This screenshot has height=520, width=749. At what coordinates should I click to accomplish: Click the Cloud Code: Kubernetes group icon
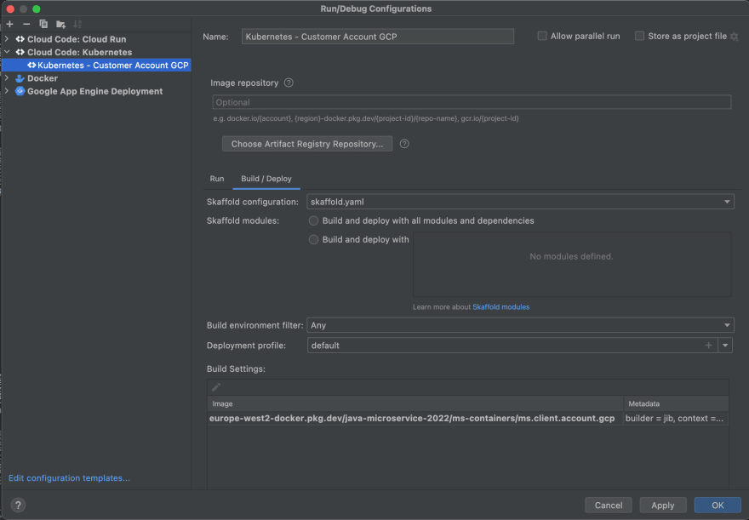tap(20, 52)
